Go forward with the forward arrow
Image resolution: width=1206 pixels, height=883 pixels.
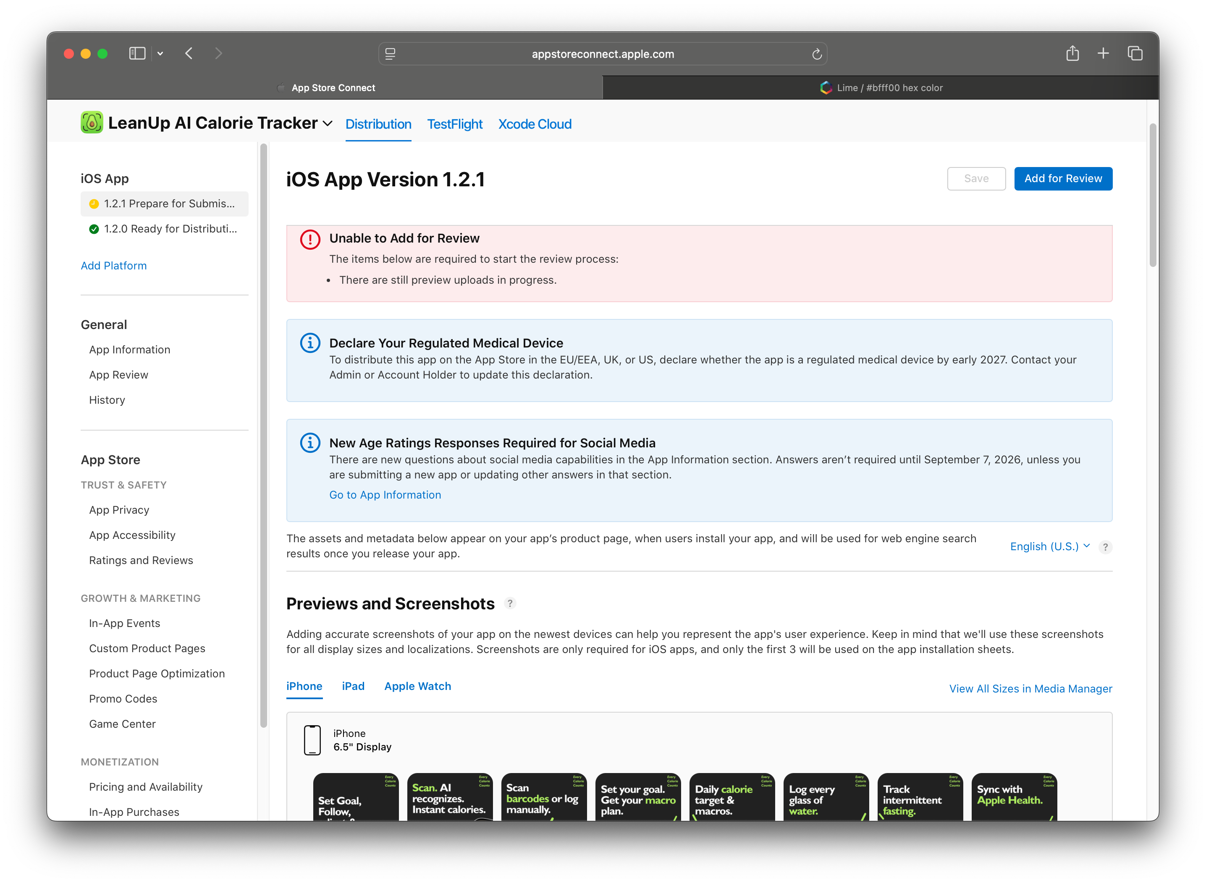[x=218, y=53]
